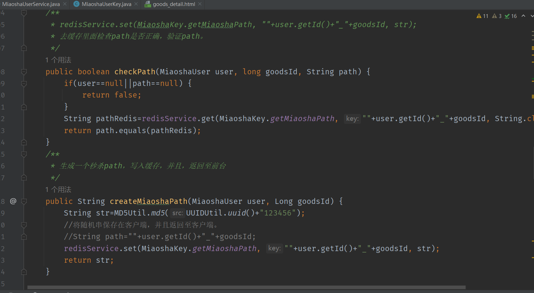Screen dimensions: 534x293
Task: Show usages via '1 个用法' above createMiaoshaPath
Action: point(58,189)
